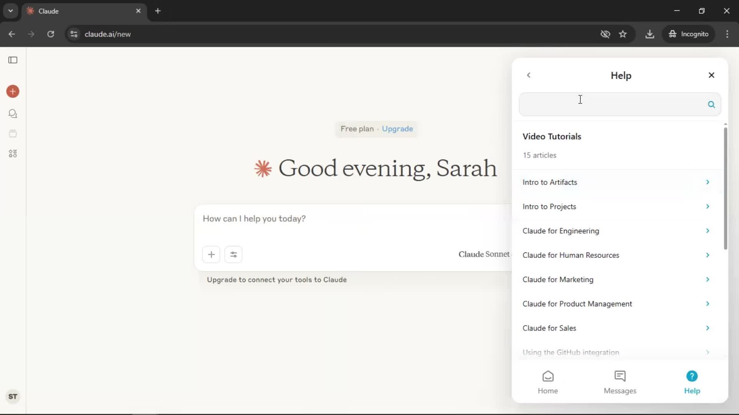Open the ST user avatar menu
Viewport: 739px width, 415px height.
point(13,397)
